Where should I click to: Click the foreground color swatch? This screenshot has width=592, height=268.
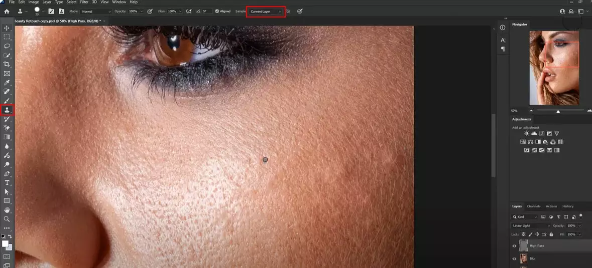(5, 244)
